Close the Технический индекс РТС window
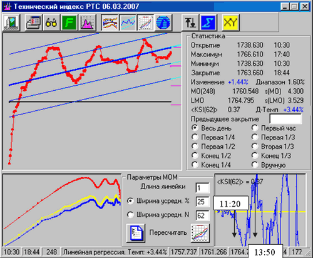The width and height of the screenshot is (313, 258). [x=305, y=7]
